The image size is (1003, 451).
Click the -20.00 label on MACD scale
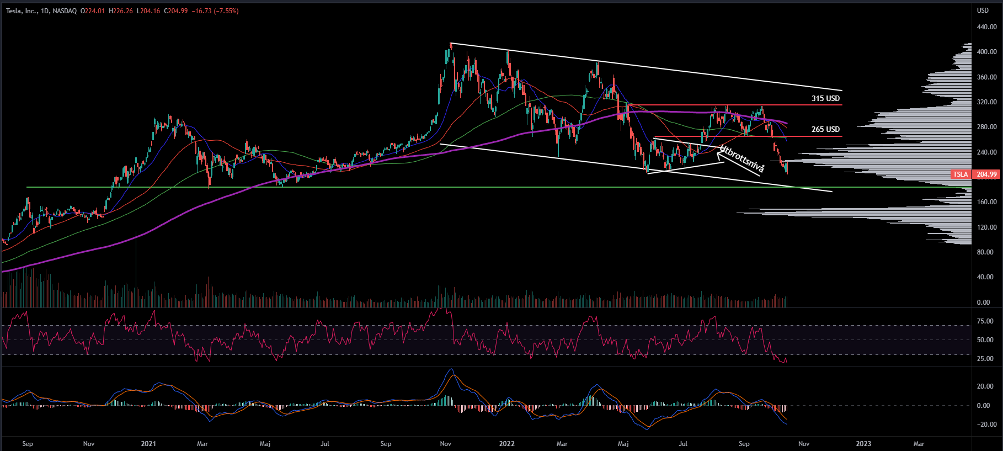[986, 425]
